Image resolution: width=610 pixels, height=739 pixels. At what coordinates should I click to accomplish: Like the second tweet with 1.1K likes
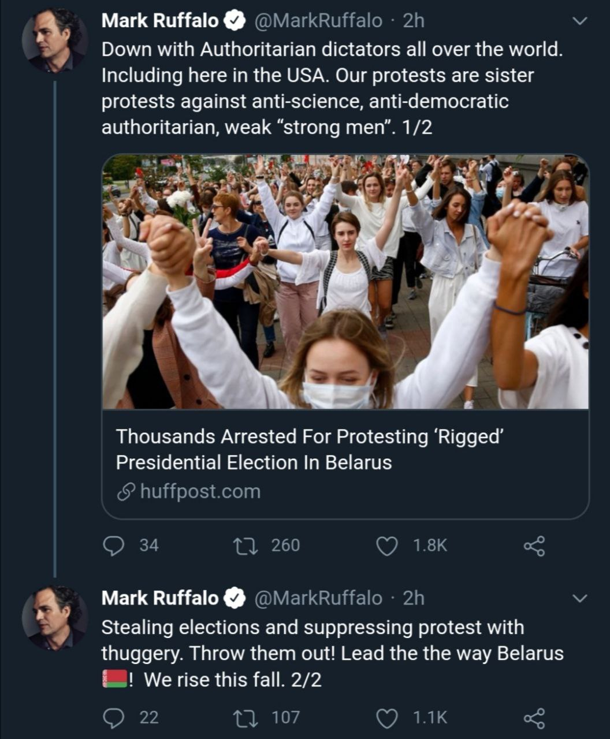(387, 718)
